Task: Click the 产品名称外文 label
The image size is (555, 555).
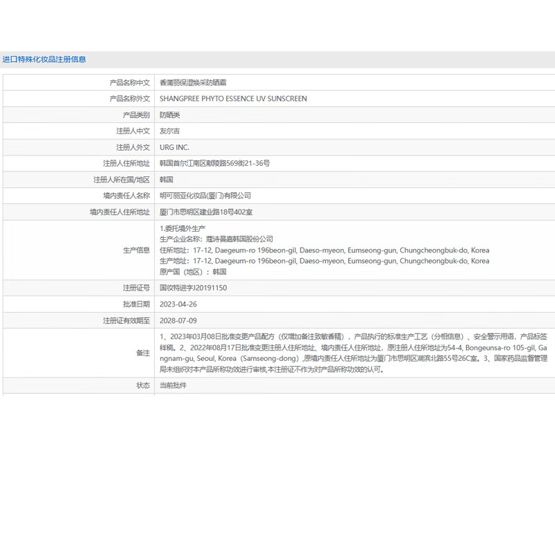Action: pyautogui.click(x=130, y=99)
